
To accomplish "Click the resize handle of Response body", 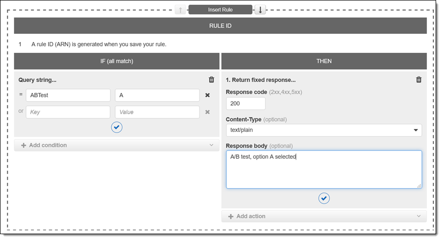I will pyautogui.click(x=419, y=186).
